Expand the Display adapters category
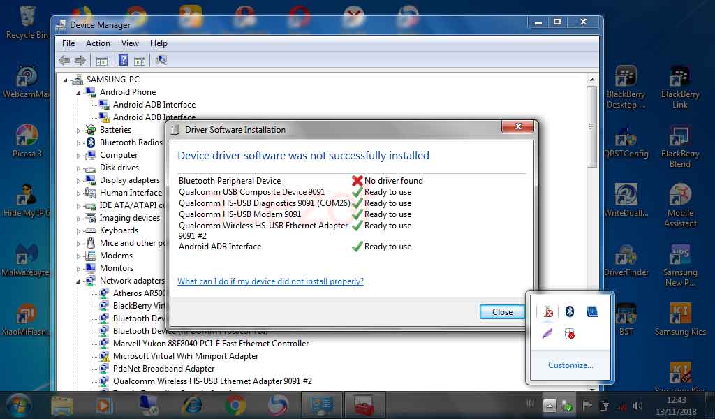The height and width of the screenshot is (419, 715). [x=78, y=181]
